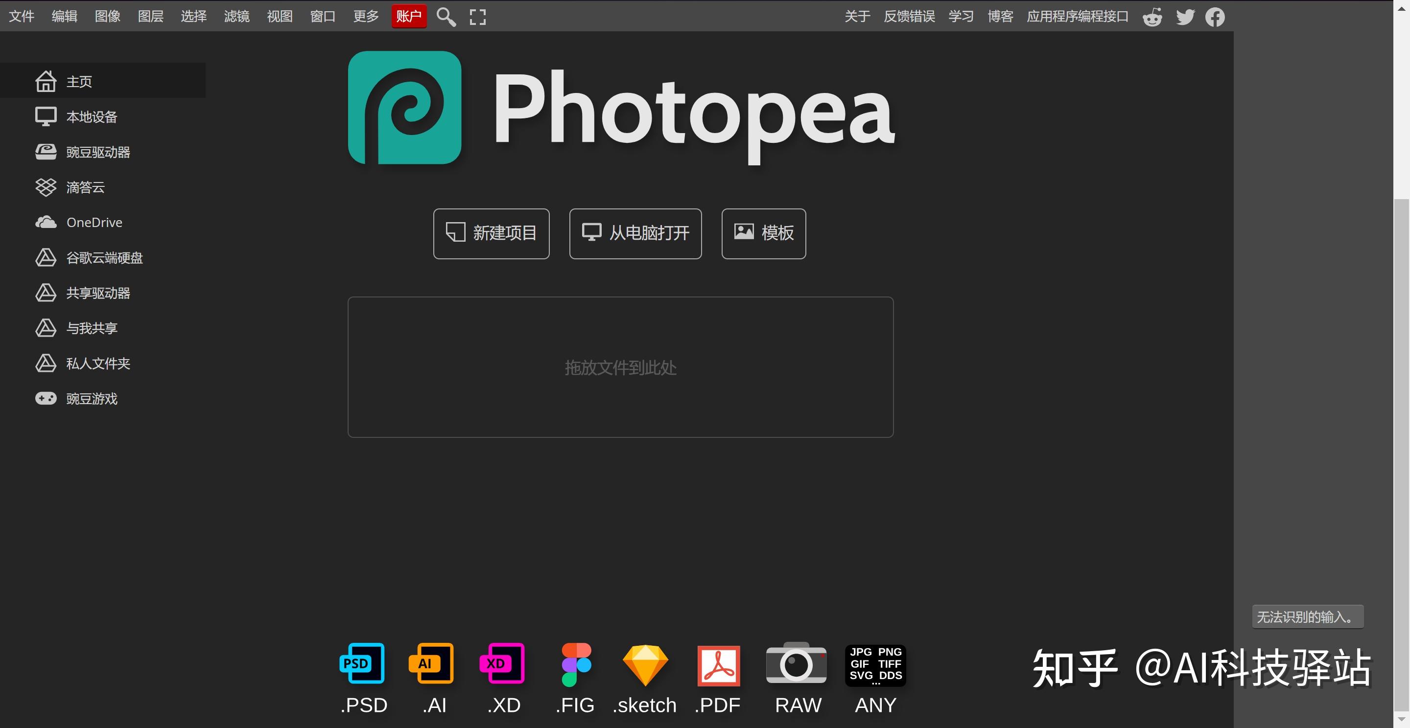Open the 选择 menu
The image size is (1410, 728).
click(194, 17)
